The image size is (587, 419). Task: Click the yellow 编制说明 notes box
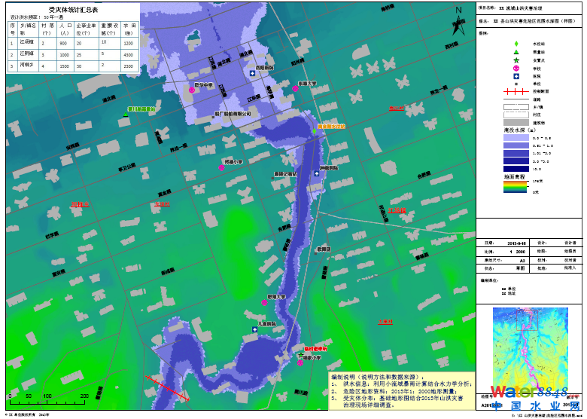[x=401, y=390]
